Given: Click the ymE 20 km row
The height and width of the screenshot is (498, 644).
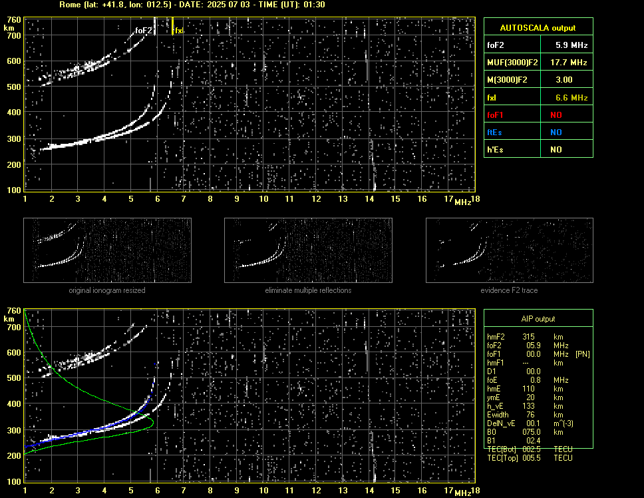Looking at the screenshot, I should [x=525, y=397].
